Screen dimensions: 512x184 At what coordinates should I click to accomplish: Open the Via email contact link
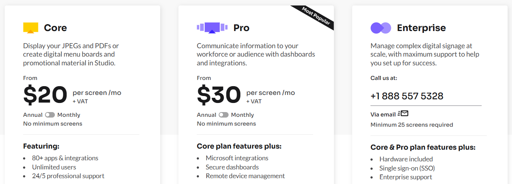[383, 115]
